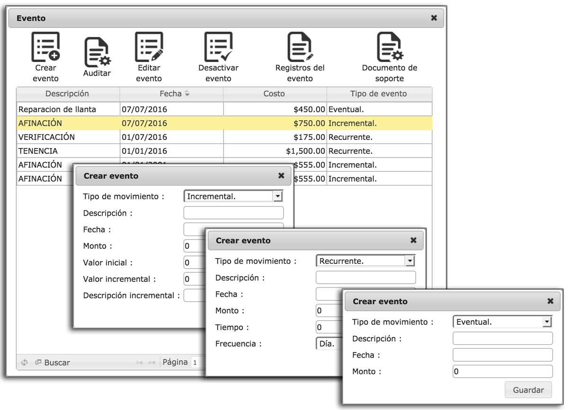Viewport: 568px width, 410px height.
Task: Open the Auditar tool icon
Action: pyautogui.click(x=97, y=52)
